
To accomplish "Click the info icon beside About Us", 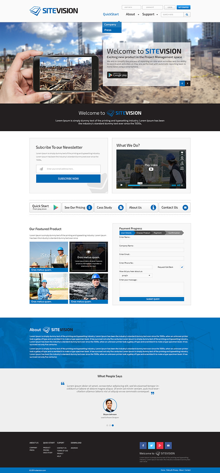I will coord(153,207).
